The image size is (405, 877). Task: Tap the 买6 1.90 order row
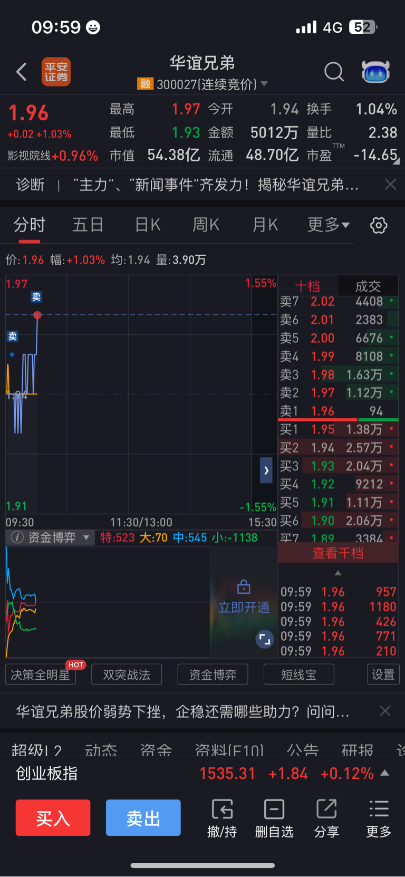pyautogui.click(x=338, y=521)
